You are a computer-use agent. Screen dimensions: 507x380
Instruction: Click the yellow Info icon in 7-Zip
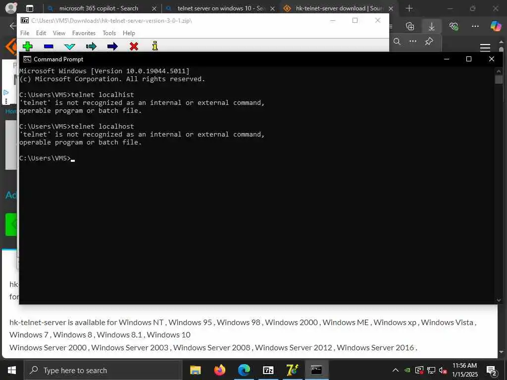click(155, 46)
